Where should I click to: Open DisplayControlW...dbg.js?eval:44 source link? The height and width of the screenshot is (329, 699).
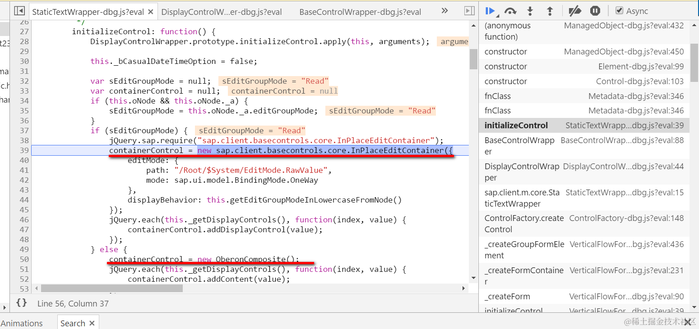coord(623,167)
